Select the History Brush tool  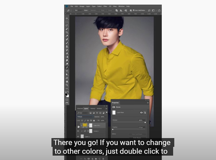click(x=67, y=50)
